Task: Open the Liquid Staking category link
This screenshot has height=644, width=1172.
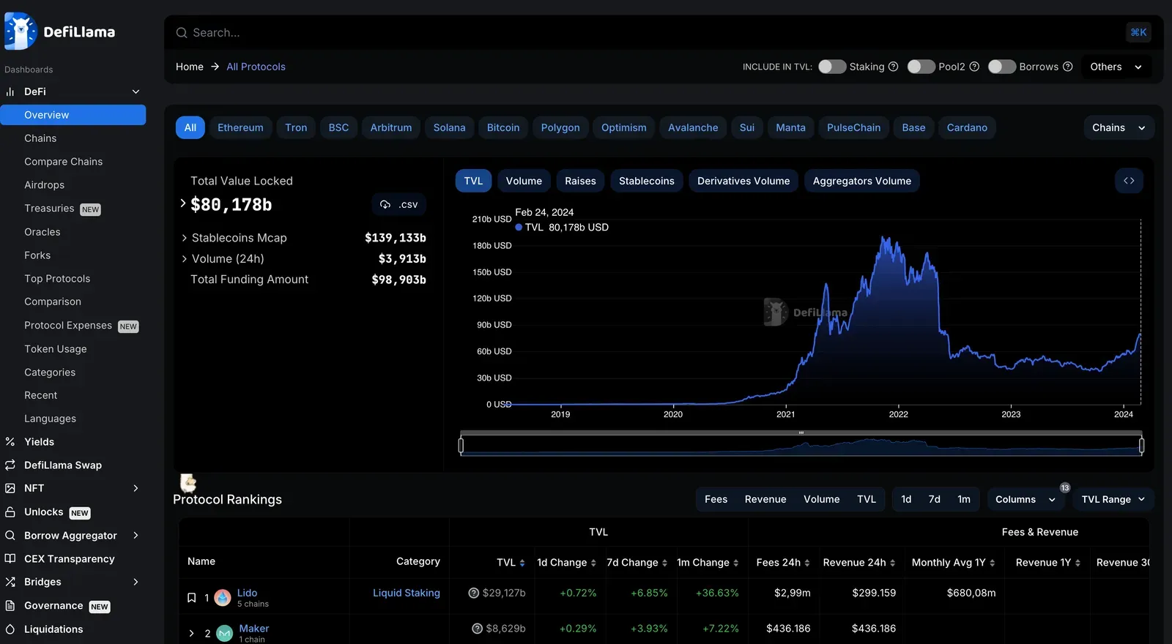Action: tap(407, 593)
